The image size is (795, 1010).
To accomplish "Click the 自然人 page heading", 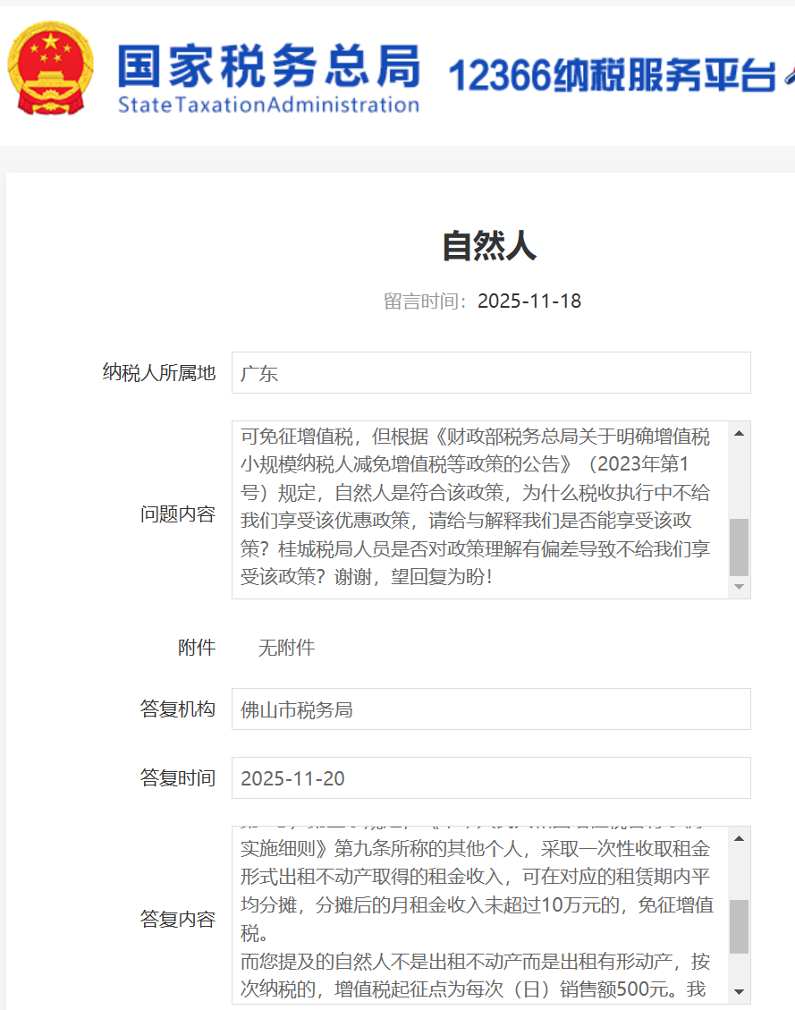I will click(489, 246).
